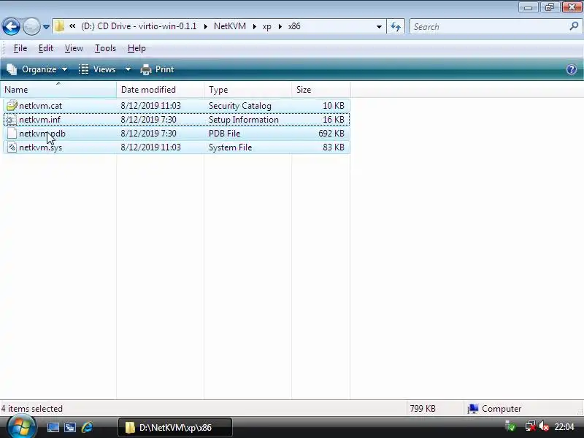
Task: Sort by the Size column header
Action: click(x=320, y=90)
